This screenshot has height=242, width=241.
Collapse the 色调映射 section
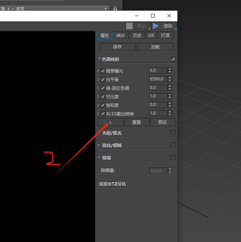[x=100, y=59]
